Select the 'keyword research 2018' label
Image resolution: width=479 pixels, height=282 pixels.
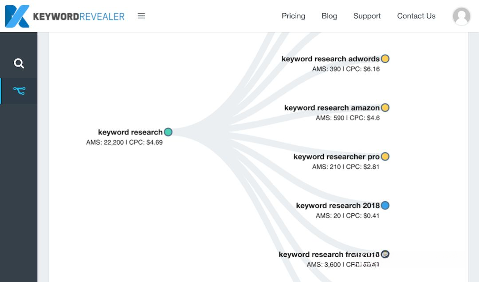click(x=338, y=206)
